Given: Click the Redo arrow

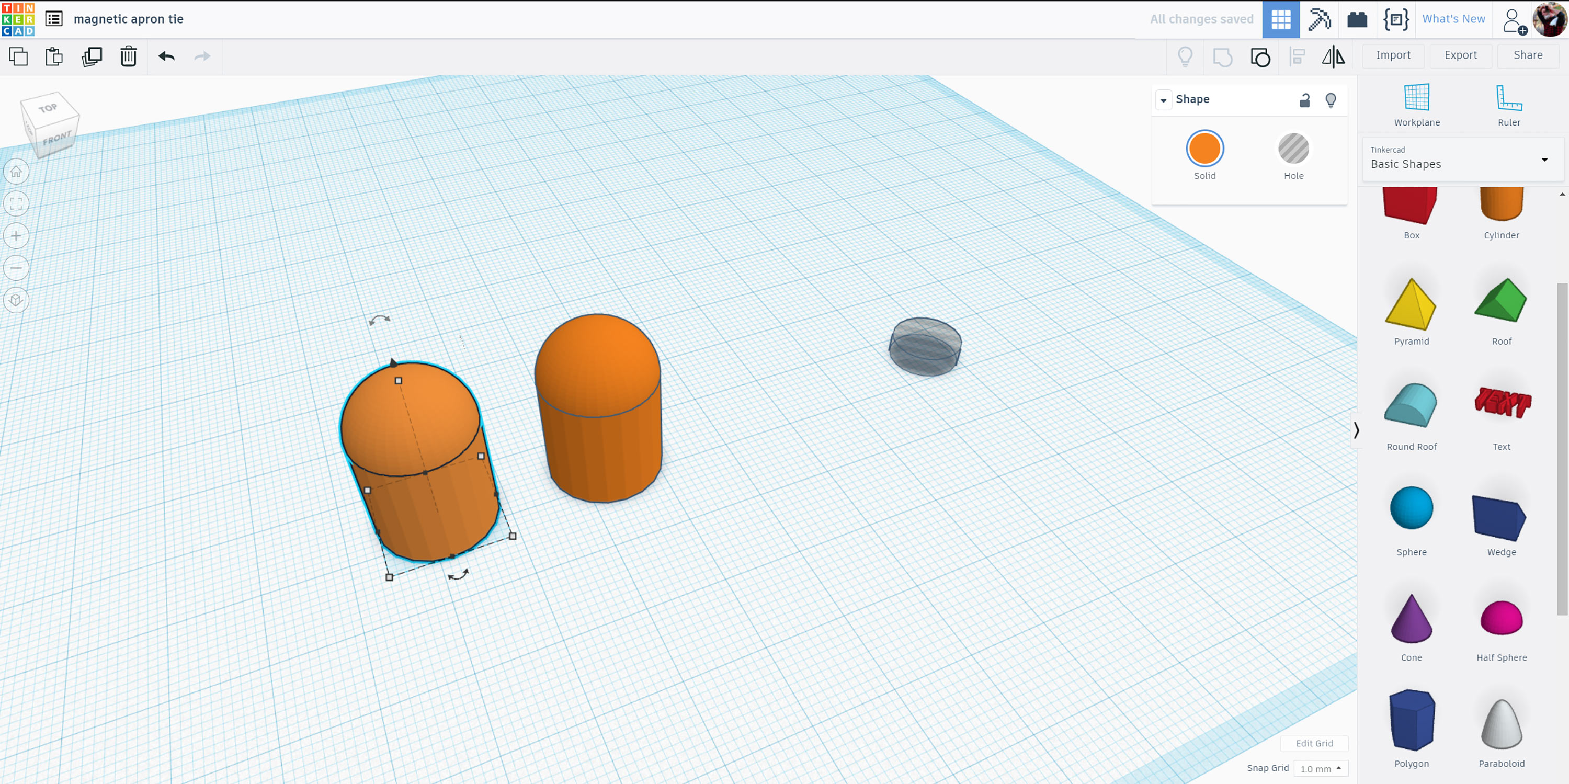Looking at the screenshot, I should pyautogui.click(x=202, y=56).
